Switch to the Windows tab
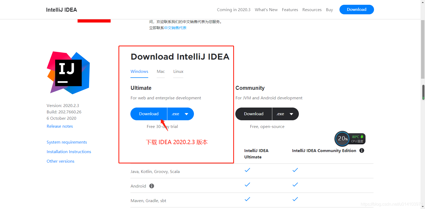Image resolution: width=425 pixels, height=209 pixels. [x=139, y=72]
